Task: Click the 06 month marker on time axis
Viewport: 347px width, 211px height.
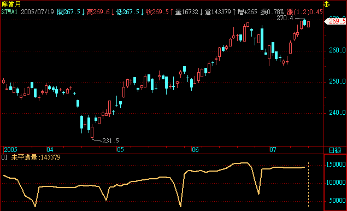Action: tap(195, 150)
